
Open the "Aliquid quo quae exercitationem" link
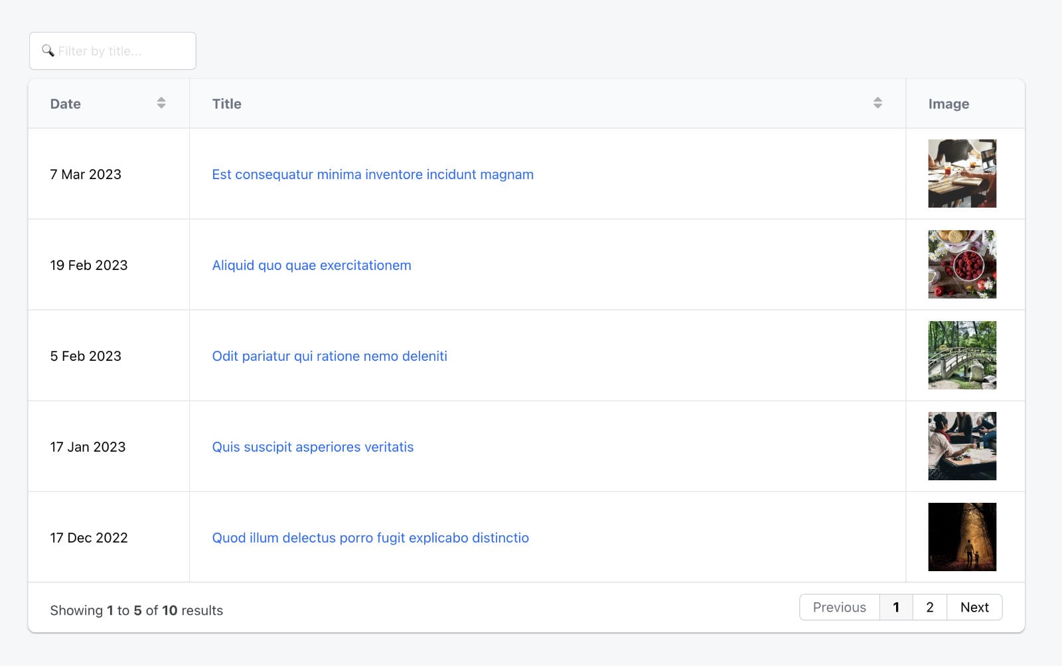[x=311, y=265]
